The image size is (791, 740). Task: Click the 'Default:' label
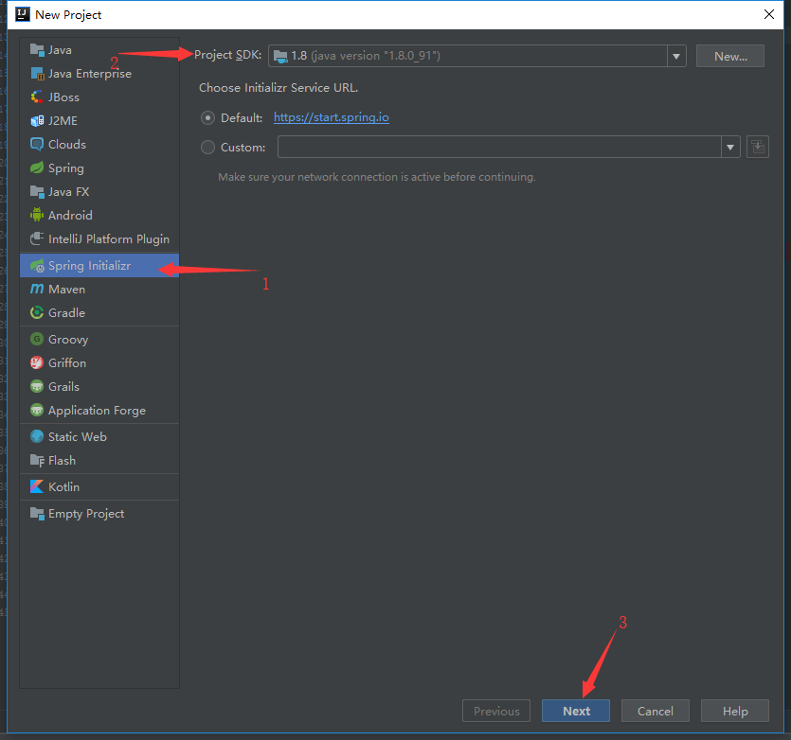pos(242,118)
